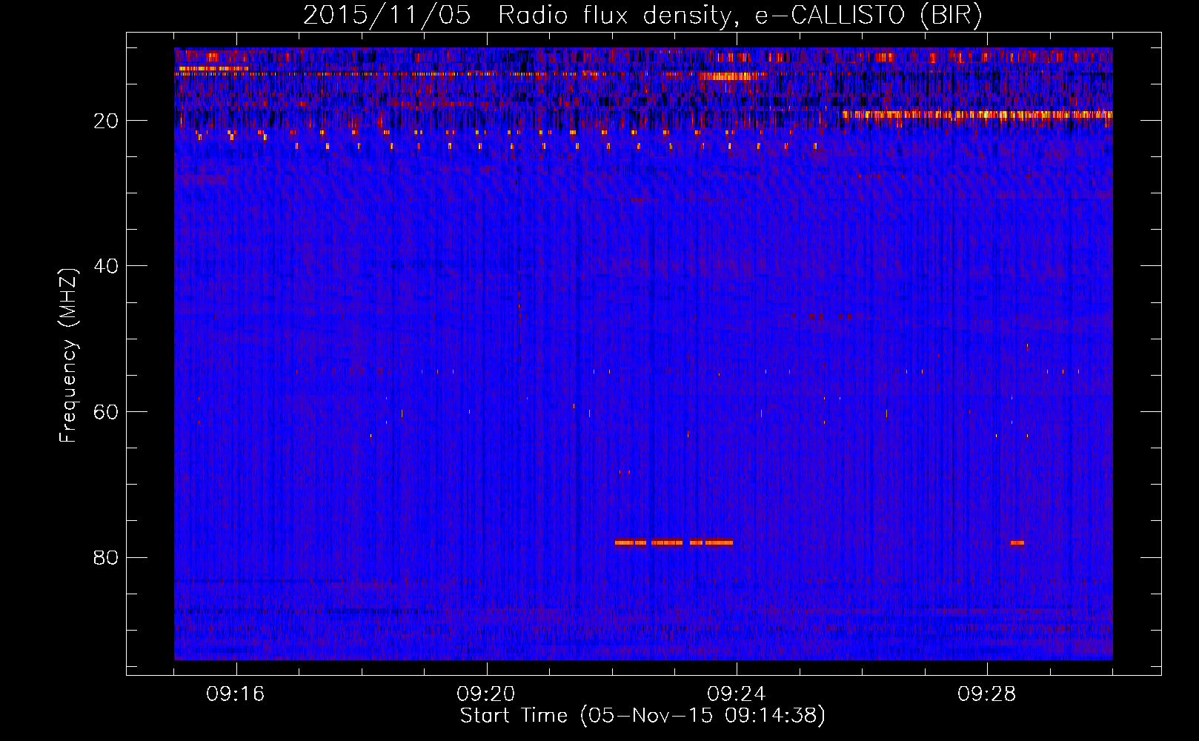Click the 09:24 time tick label
1199x741 pixels.
pyautogui.click(x=737, y=694)
